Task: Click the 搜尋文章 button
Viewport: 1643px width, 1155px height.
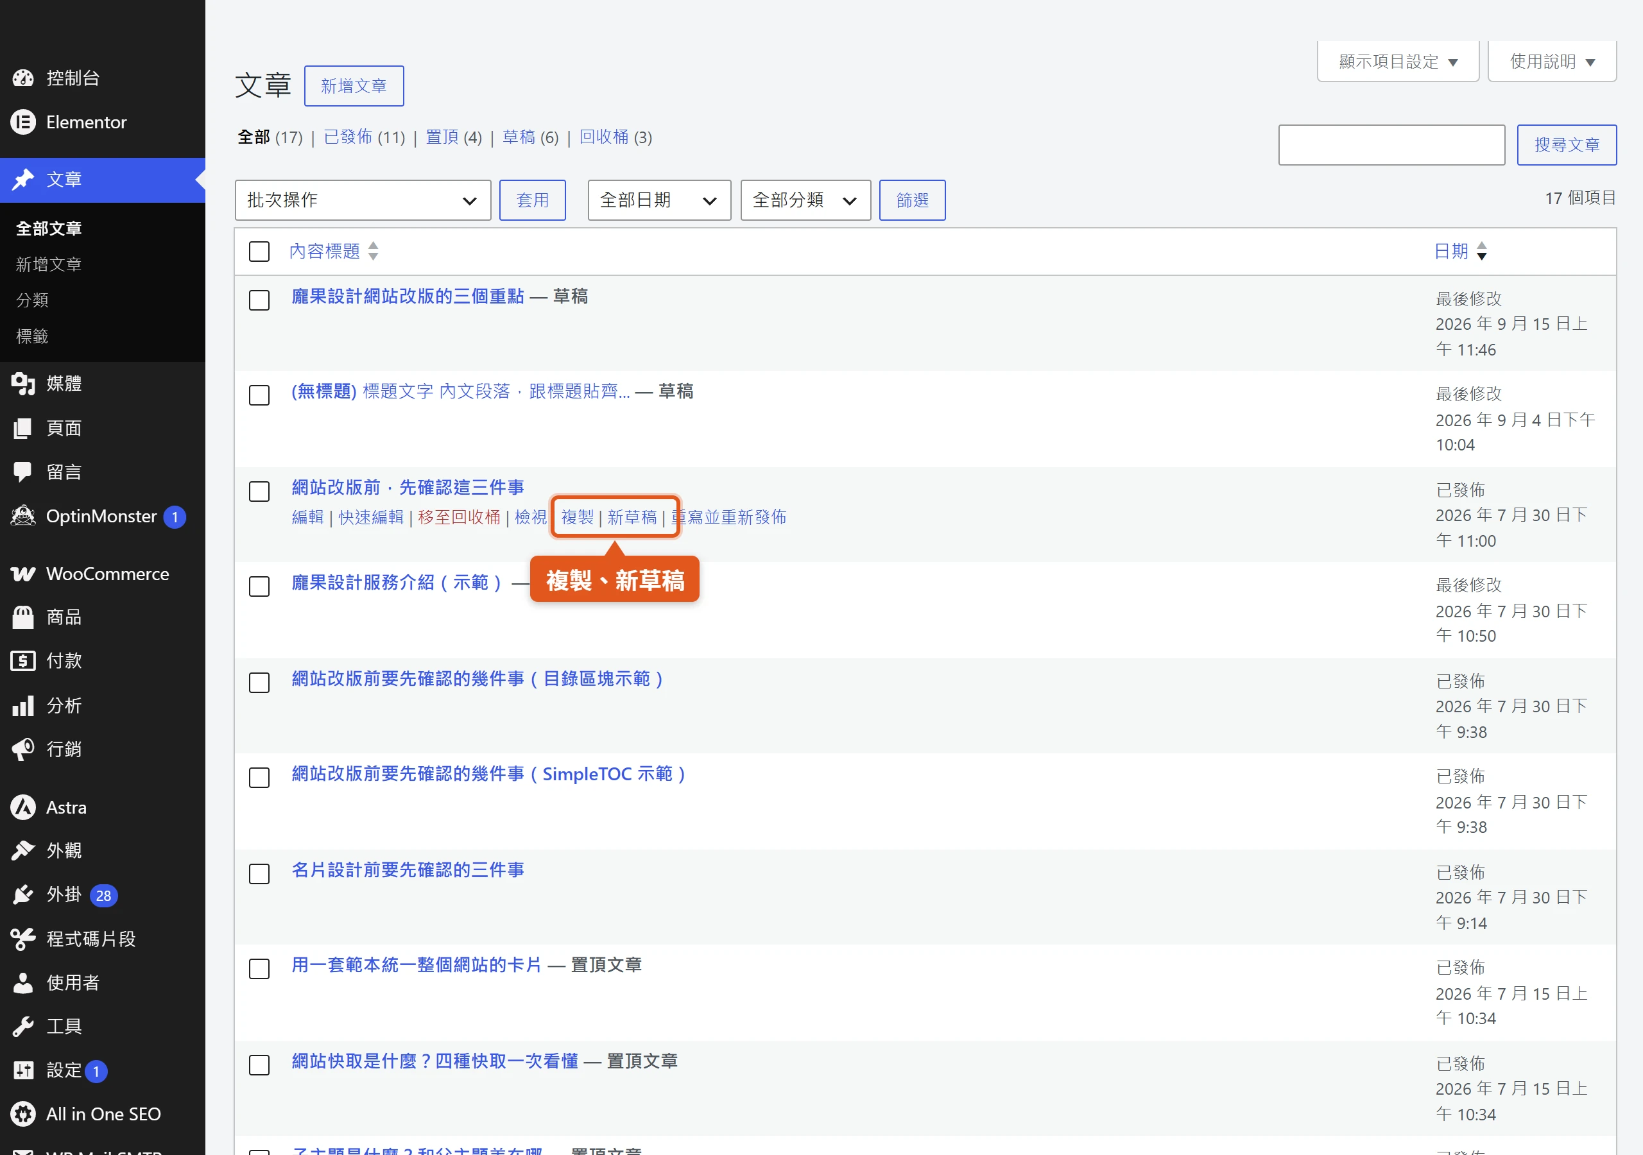Action: click(1567, 144)
